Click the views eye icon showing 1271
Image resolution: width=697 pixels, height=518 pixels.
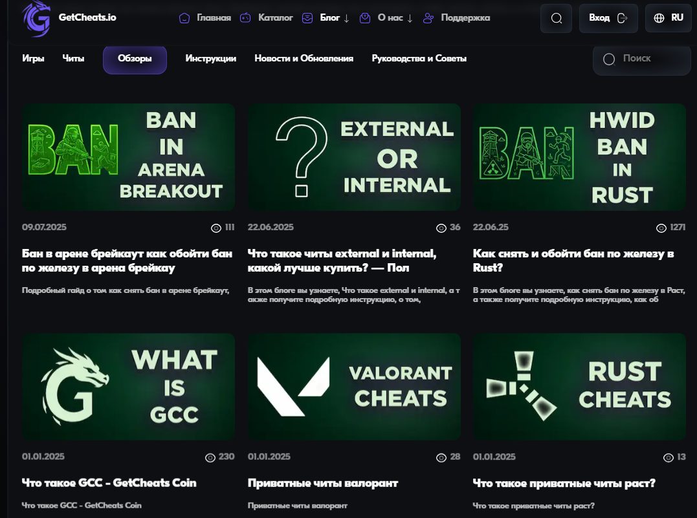[x=661, y=228]
